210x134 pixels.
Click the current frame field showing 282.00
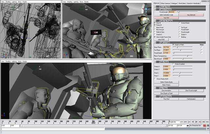pyautogui.click(x=175, y=122)
